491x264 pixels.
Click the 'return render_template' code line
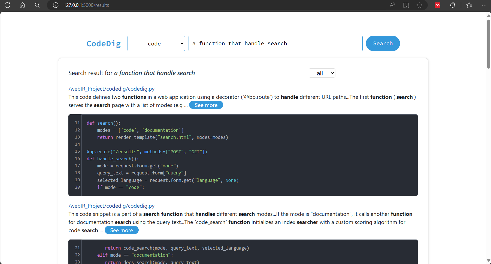163,137
